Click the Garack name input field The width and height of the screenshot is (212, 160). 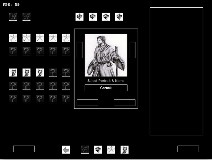coord(106,88)
